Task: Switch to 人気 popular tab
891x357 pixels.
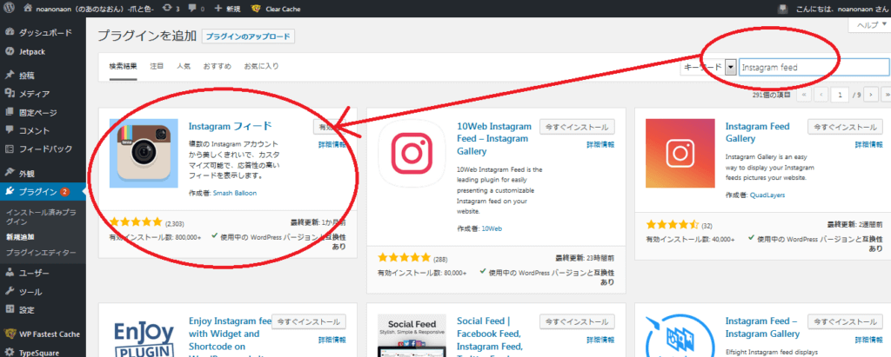Action: pos(183,66)
